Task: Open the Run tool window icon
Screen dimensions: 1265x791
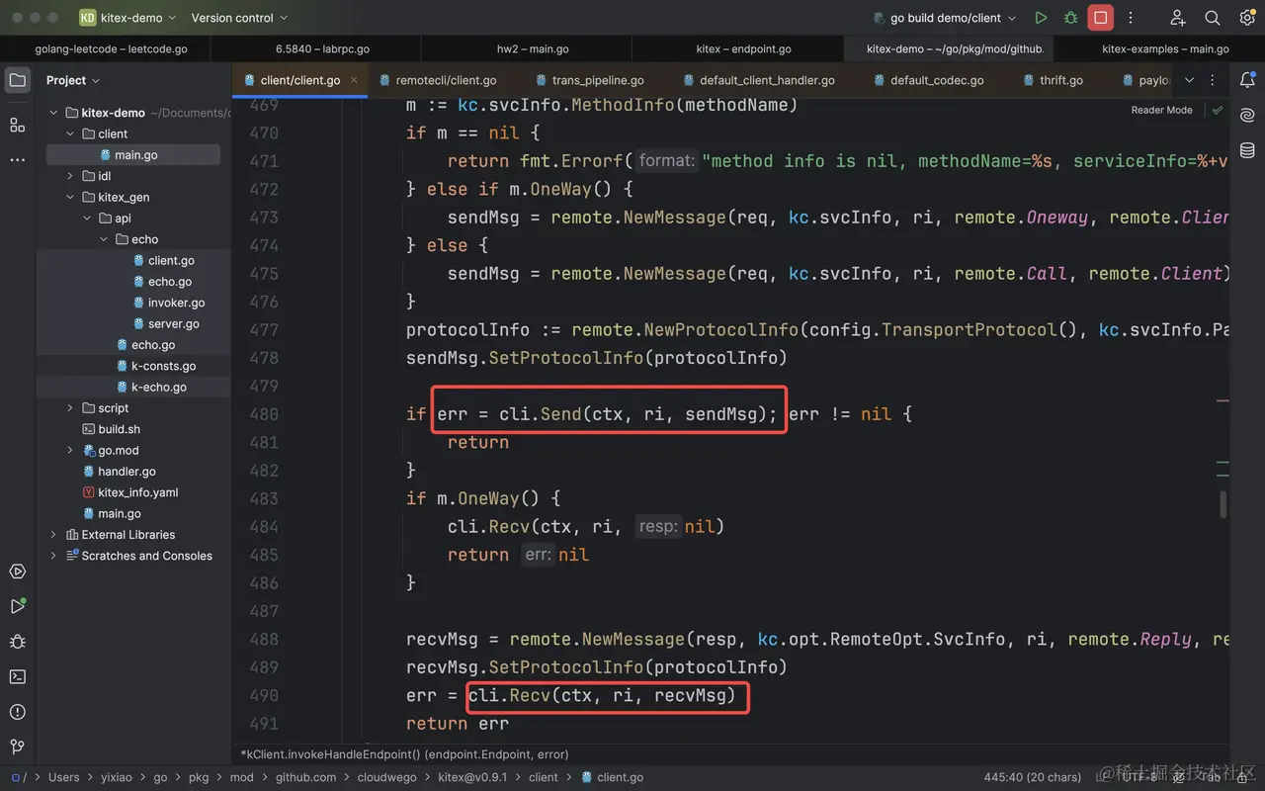Action: coord(17,606)
